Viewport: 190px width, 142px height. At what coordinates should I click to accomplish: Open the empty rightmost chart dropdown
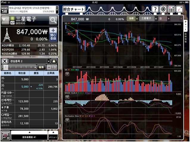[176, 19]
